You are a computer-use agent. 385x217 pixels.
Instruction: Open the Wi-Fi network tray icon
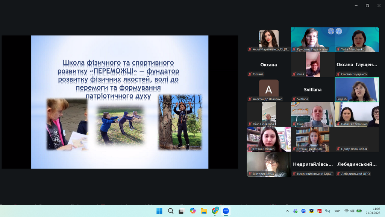tap(346, 211)
